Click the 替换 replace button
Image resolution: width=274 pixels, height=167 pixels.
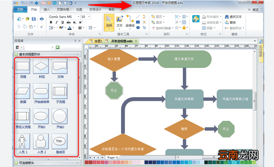point(230,22)
